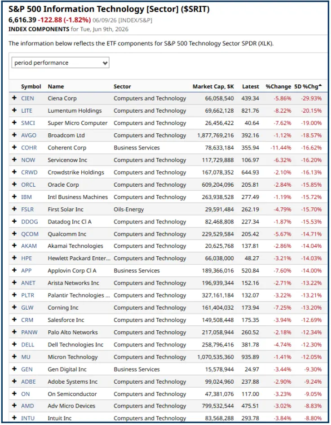The width and height of the screenshot is (331, 425).
Task: Expand the CIEN row plus icon
Action: (x=14, y=98)
